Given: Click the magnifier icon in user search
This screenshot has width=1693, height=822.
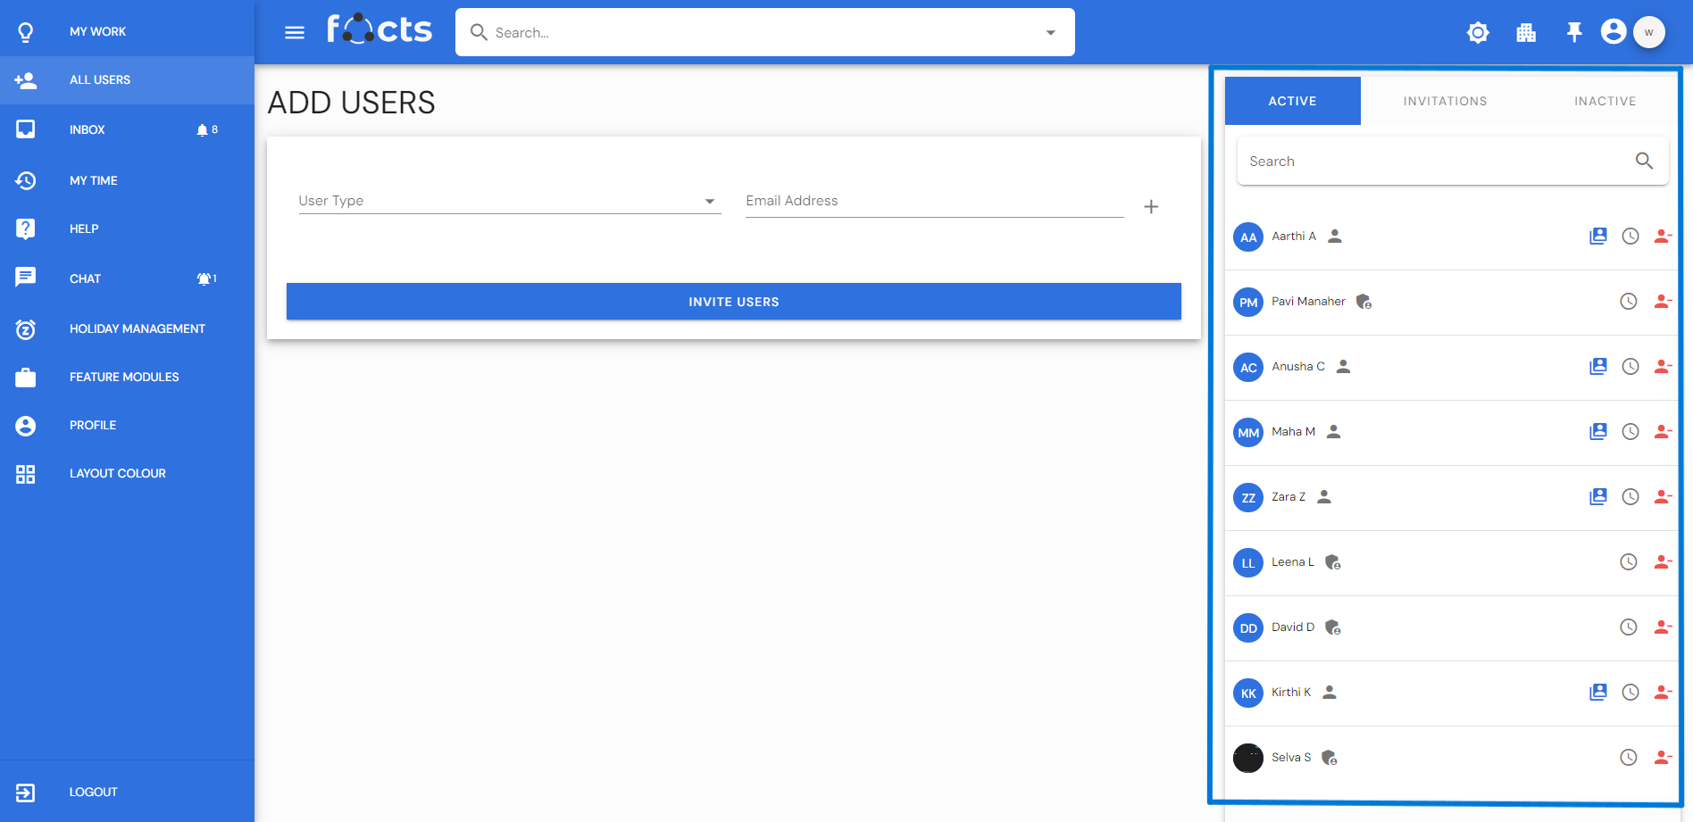Looking at the screenshot, I should [1644, 162].
